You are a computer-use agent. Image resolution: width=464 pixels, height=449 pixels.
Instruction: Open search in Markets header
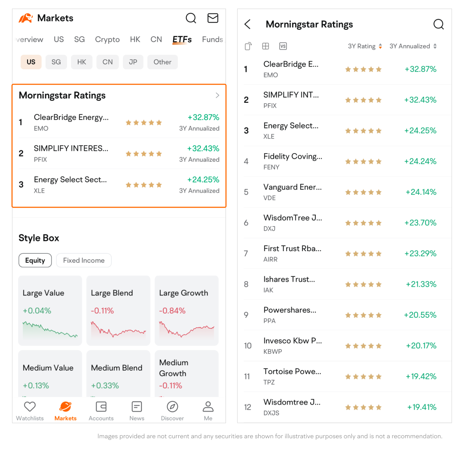click(x=191, y=18)
